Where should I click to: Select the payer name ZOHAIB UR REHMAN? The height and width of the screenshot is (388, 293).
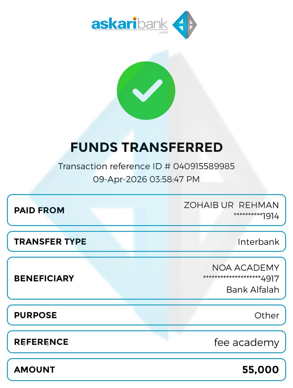pyautogui.click(x=231, y=205)
